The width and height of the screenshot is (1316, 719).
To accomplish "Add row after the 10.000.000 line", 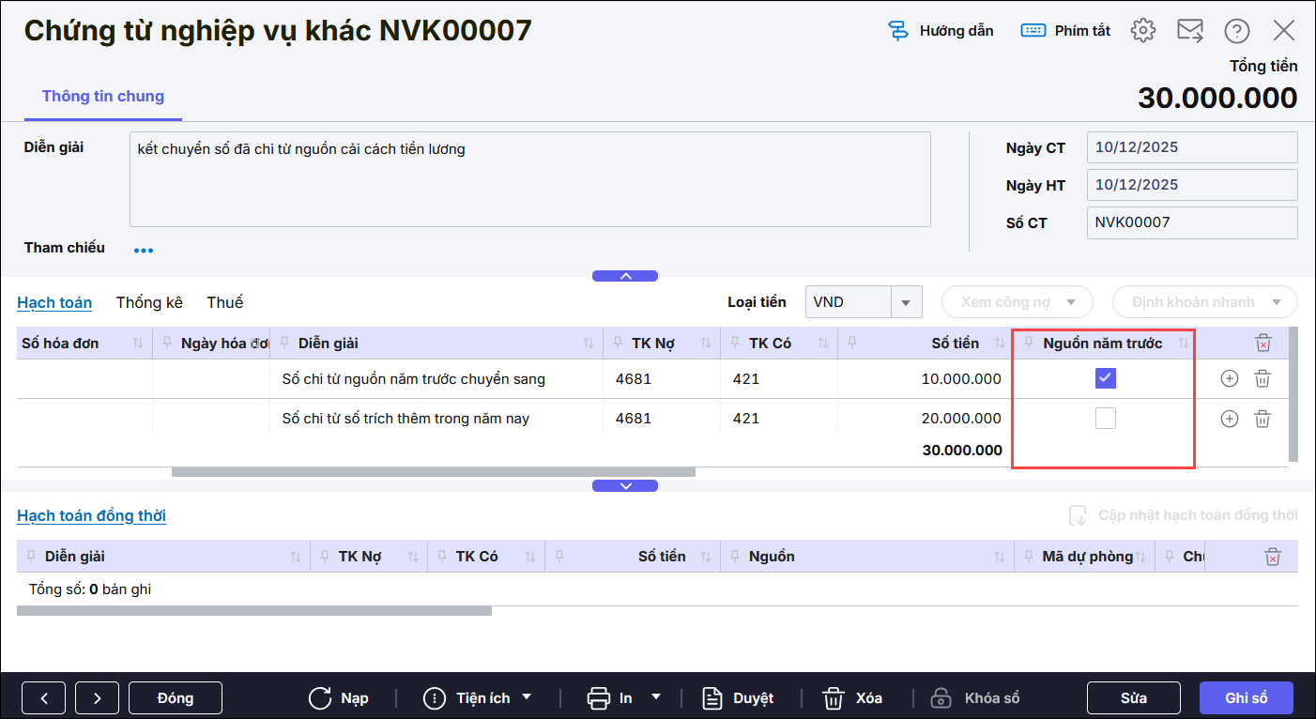I will tap(1229, 378).
